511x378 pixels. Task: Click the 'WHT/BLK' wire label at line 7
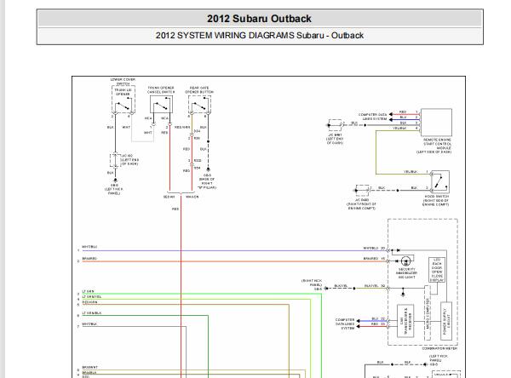(89, 324)
